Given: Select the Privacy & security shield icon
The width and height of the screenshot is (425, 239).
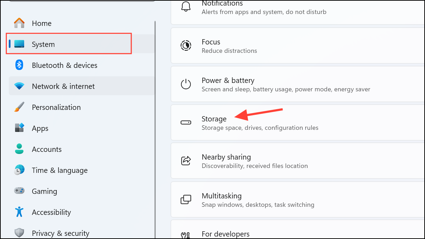Looking at the screenshot, I should click(x=19, y=233).
